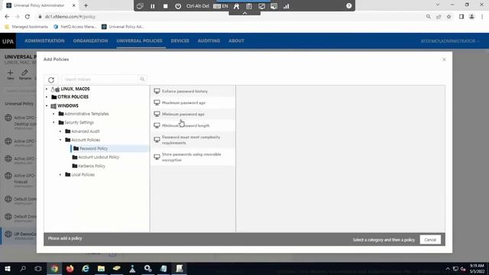Expand the Local Policies node arrow
The height and width of the screenshot is (275, 489).
tap(60, 175)
